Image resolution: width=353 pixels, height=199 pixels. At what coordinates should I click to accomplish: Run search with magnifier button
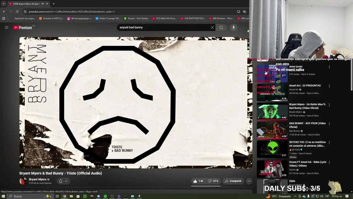(221, 27)
